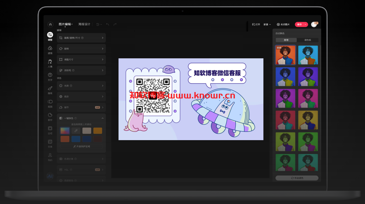Click the undo arrow icon

point(107,24)
